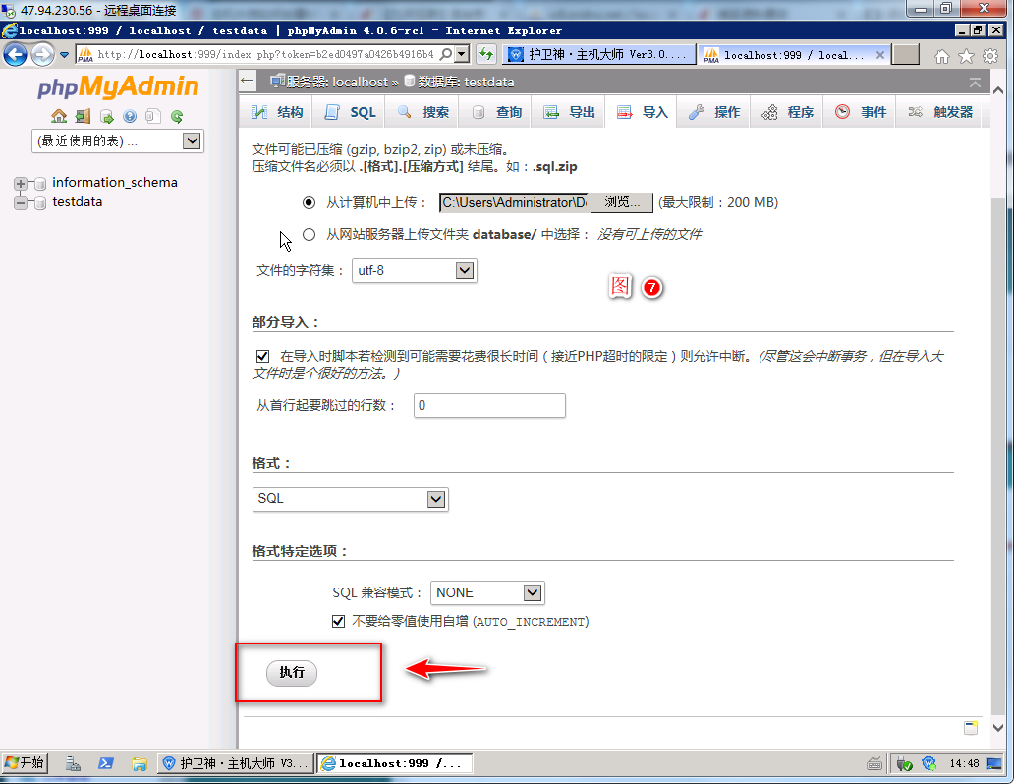Image resolution: width=1014 pixels, height=784 pixels.
Task: Switch to the SQL tab
Action: (351, 112)
